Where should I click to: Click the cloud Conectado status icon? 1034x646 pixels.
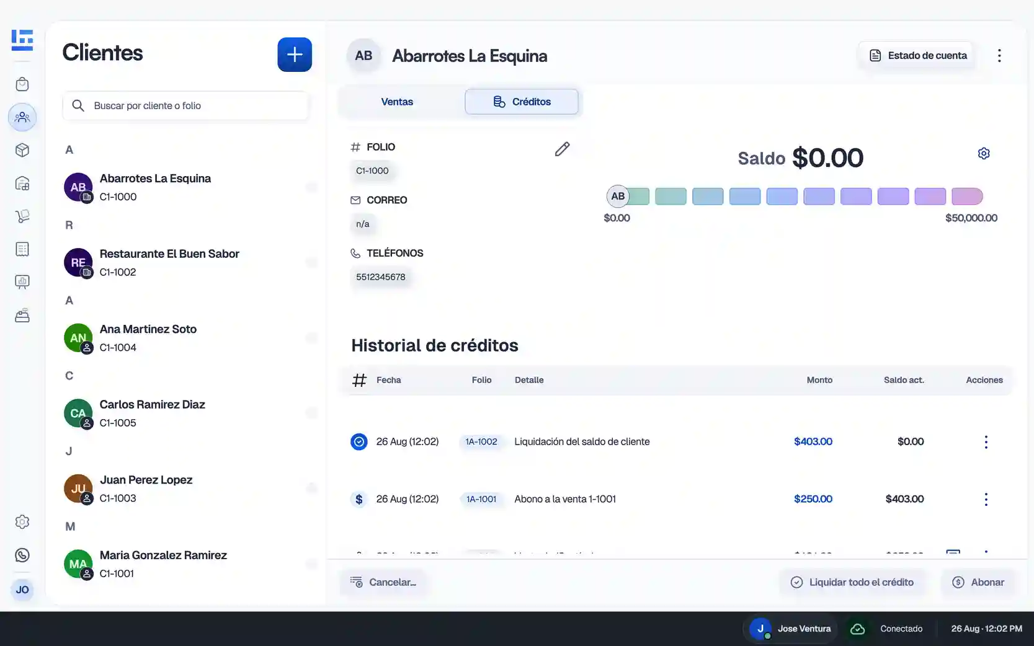click(858, 629)
